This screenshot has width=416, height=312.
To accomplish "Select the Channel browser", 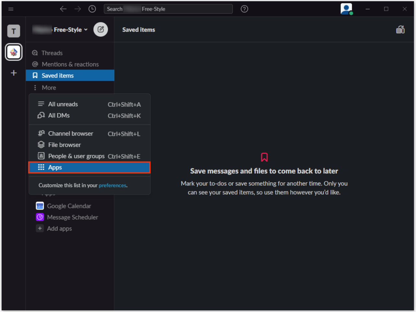I will coord(70,133).
